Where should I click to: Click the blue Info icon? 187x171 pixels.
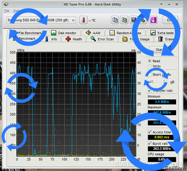point(47,39)
